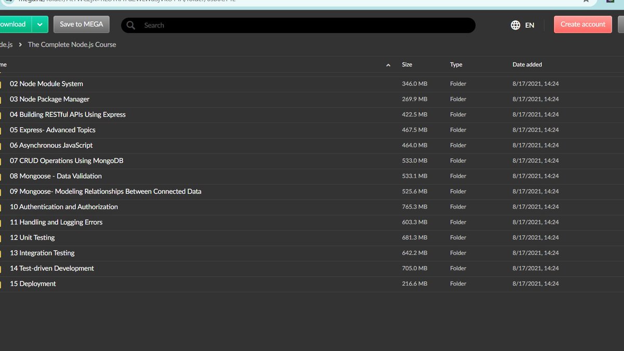
Task: Open the Download options dropdown arrow
Action: pyautogui.click(x=40, y=24)
